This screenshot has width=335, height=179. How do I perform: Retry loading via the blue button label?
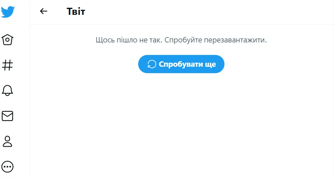(187, 64)
